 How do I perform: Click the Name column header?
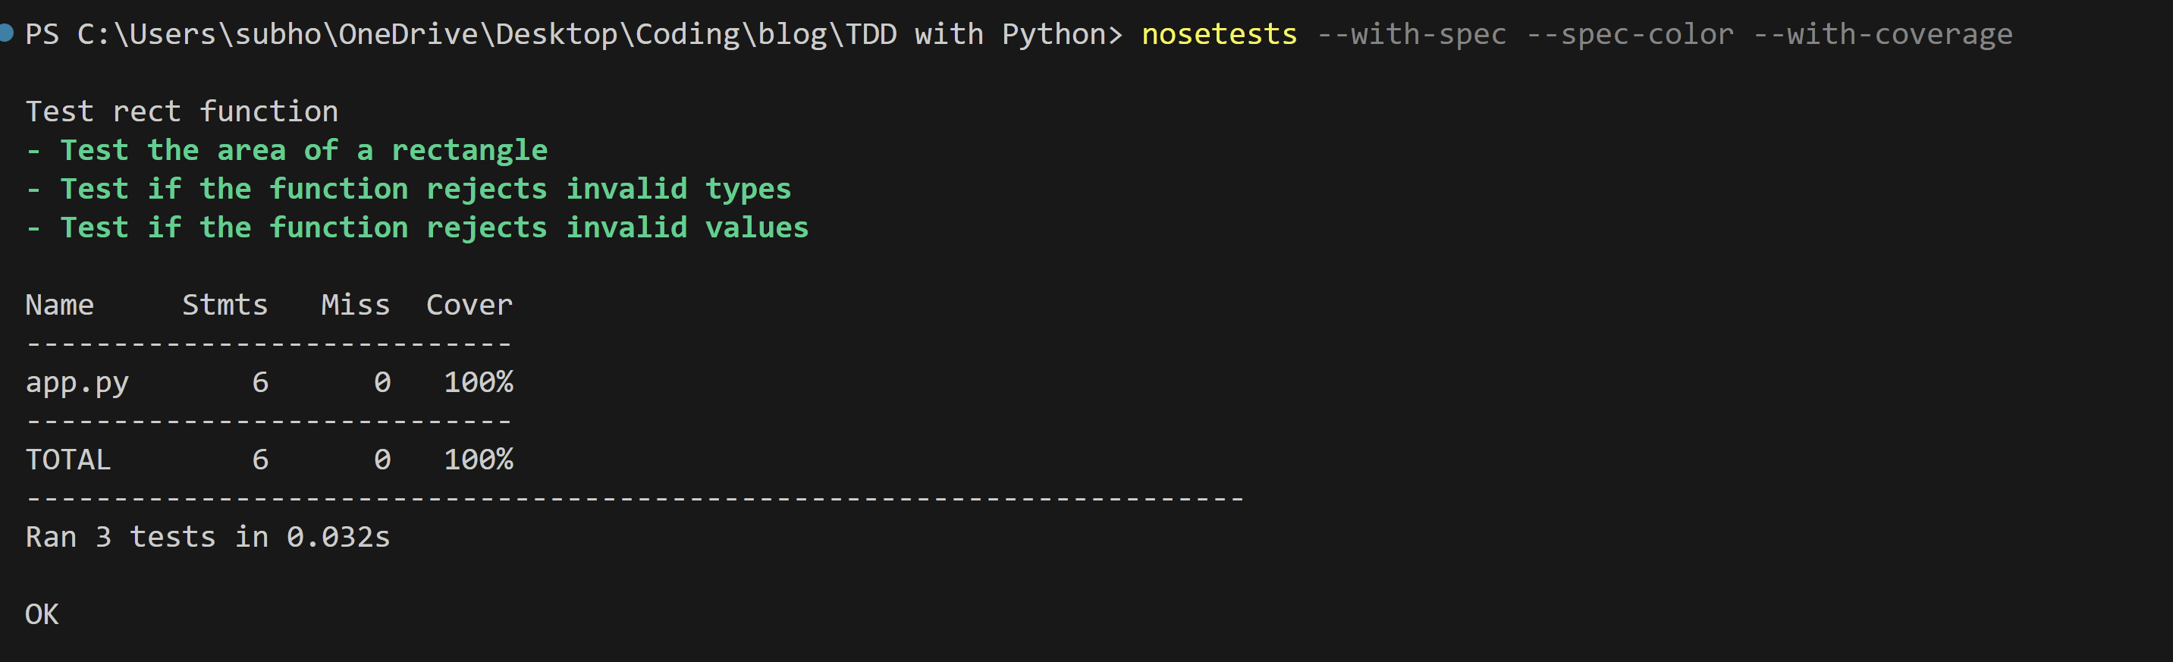point(59,304)
